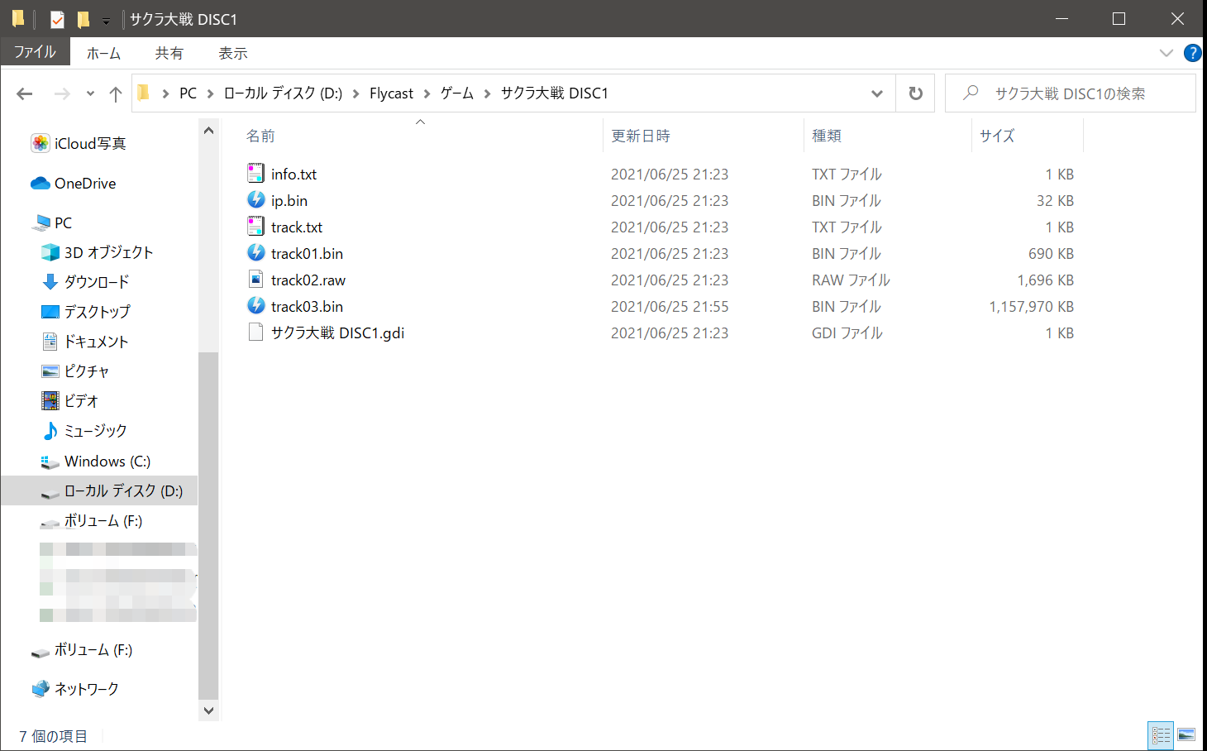Navigate to Flycast in the breadcrumb
This screenshot has width=1207, height=751.
391,93
